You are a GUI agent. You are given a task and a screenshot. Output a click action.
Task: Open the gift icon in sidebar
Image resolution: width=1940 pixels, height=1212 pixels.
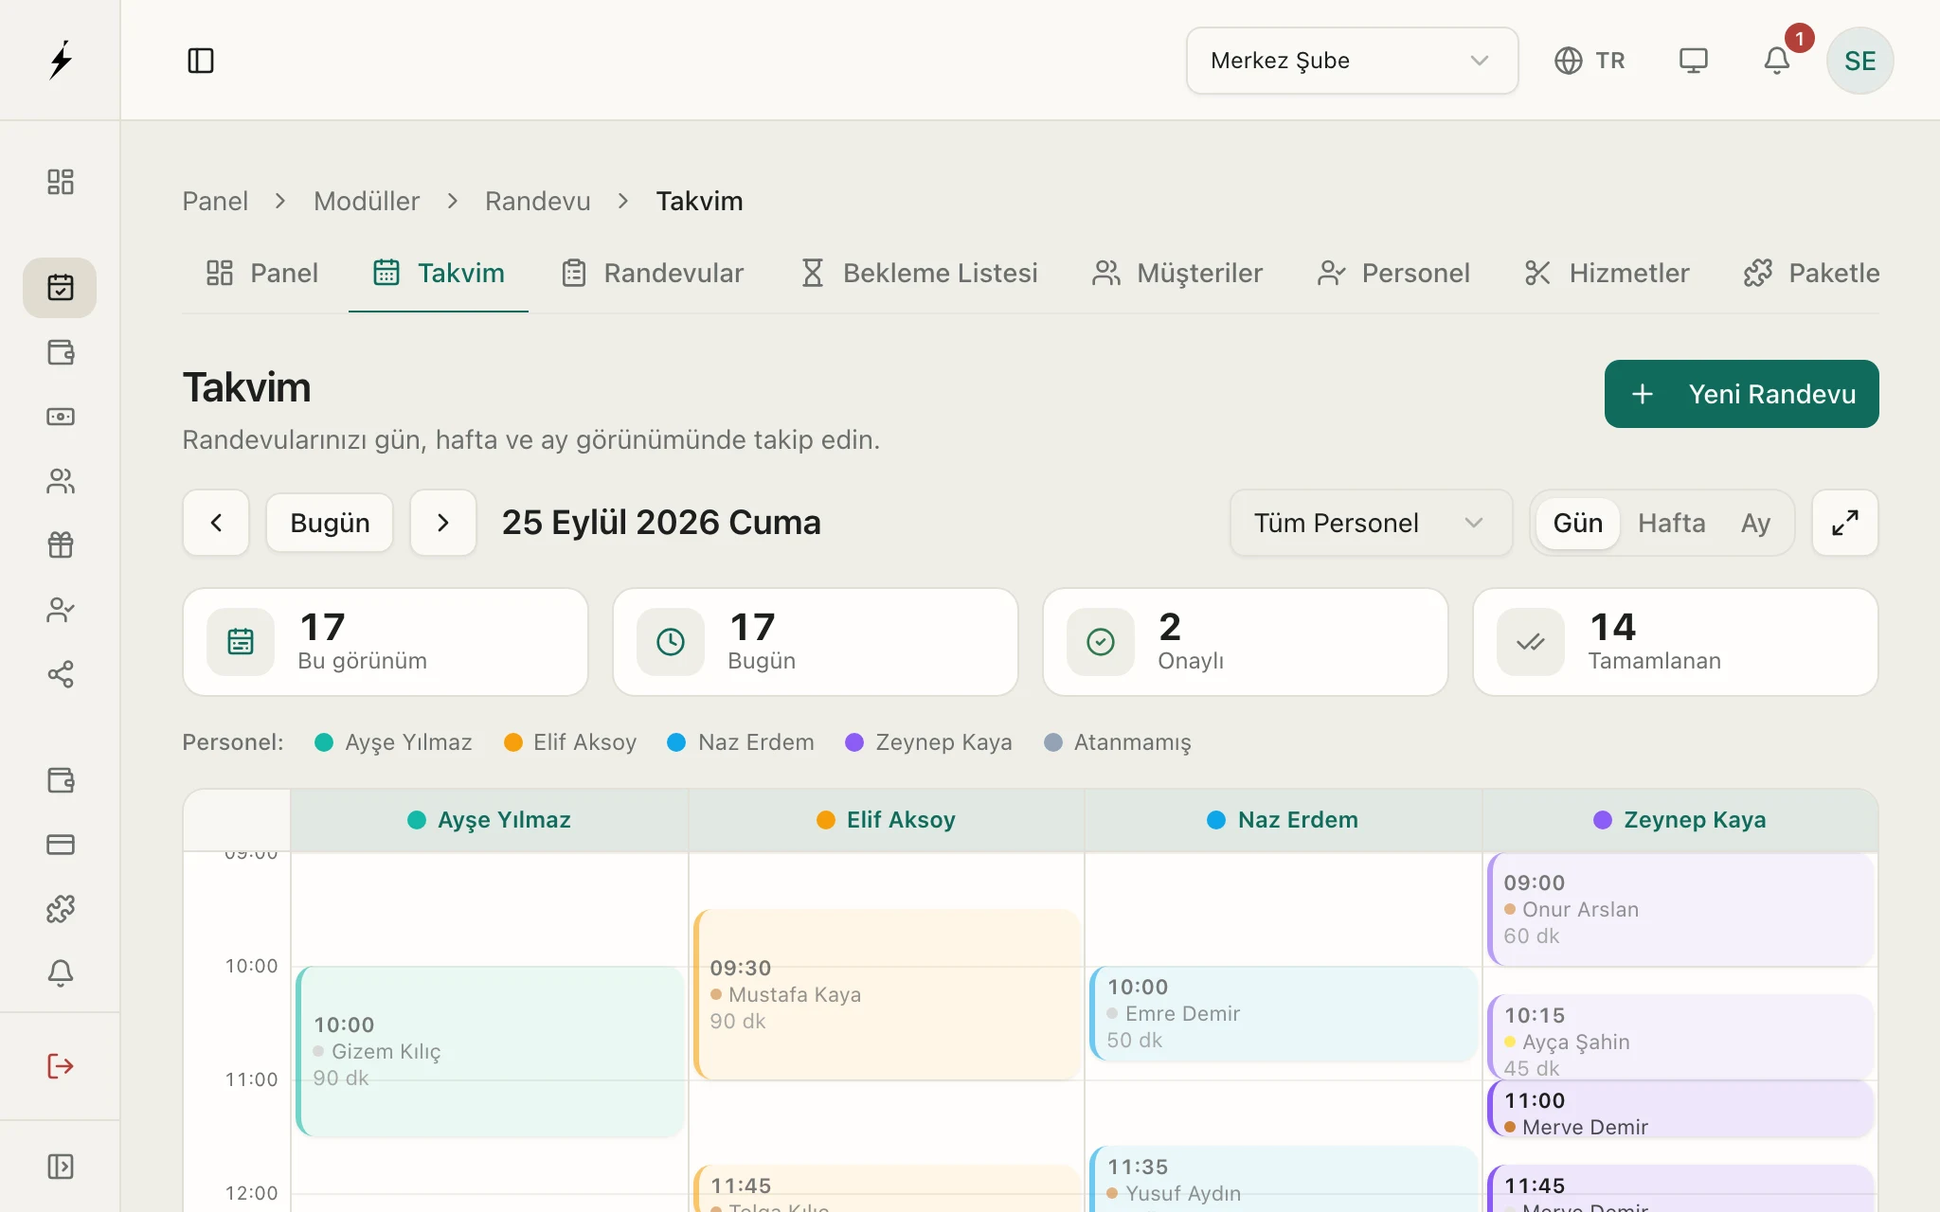pos(61,545)
